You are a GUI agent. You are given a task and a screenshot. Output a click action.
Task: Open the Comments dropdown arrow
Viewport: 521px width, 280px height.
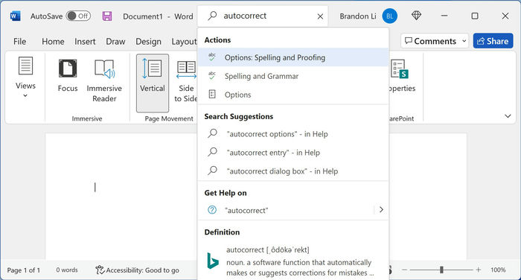[464, 41]
